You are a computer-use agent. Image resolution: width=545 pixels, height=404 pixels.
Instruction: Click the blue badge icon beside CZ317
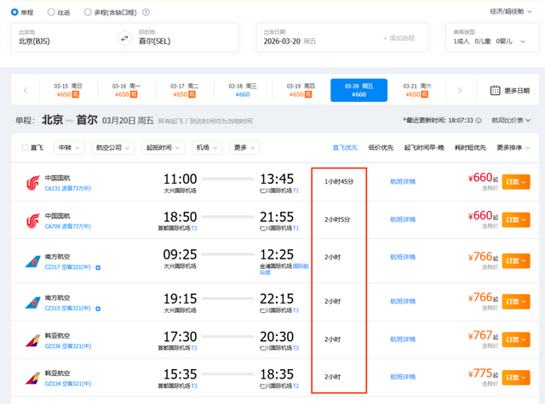(98, 268)
